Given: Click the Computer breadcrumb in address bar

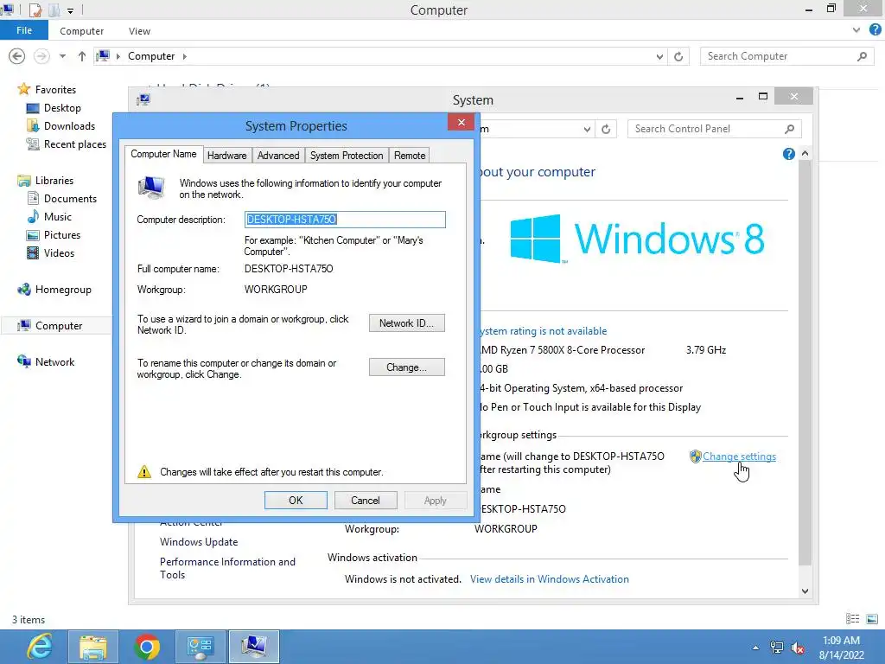Looking at the screenshot, I should (x=150, y=56).
